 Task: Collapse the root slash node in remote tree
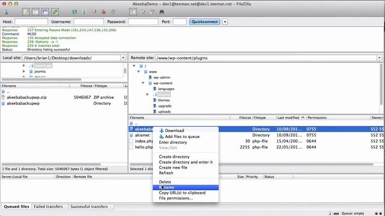(x=134, y=66)
